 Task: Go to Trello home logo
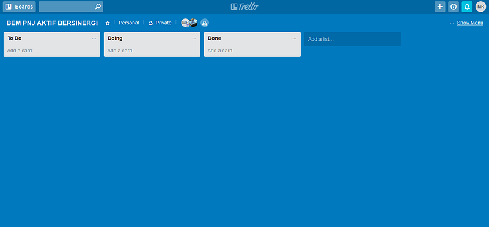pyautogui.click(x=244, y=7)
